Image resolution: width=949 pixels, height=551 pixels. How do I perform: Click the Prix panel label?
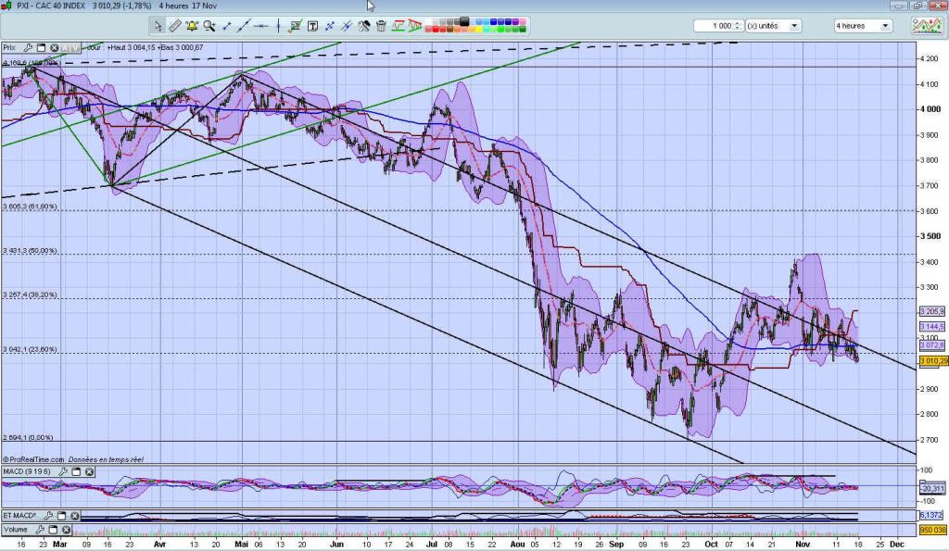(x=10, y=46)
